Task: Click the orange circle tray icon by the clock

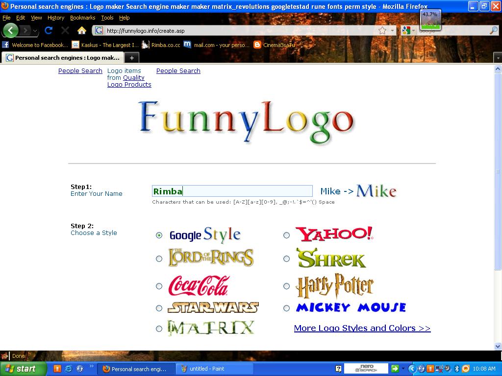Action: point(466,369)
